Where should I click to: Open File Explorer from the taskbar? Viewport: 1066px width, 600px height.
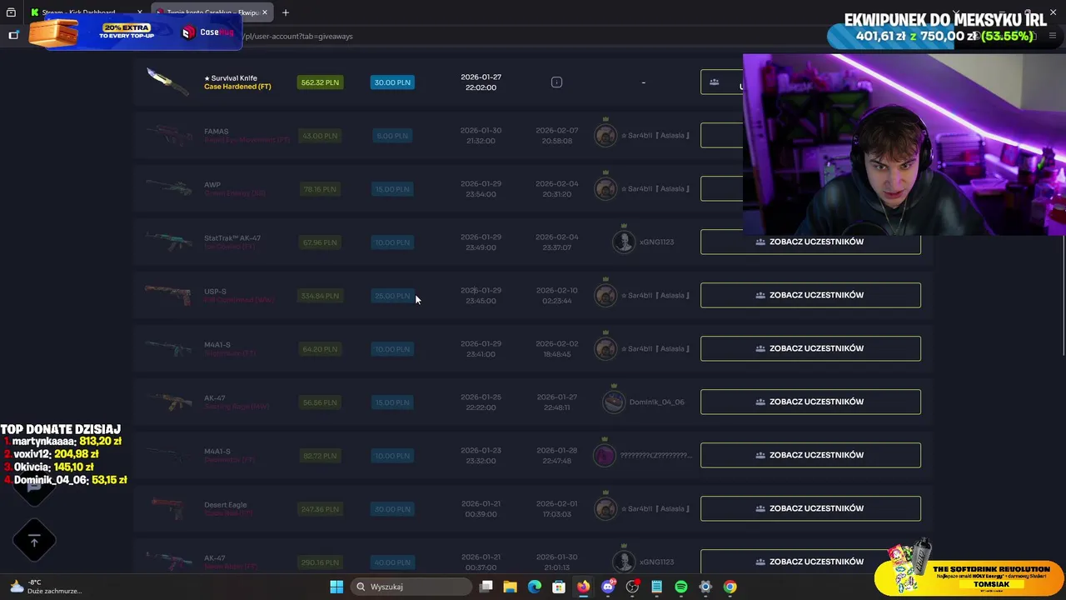click(511, 587)
